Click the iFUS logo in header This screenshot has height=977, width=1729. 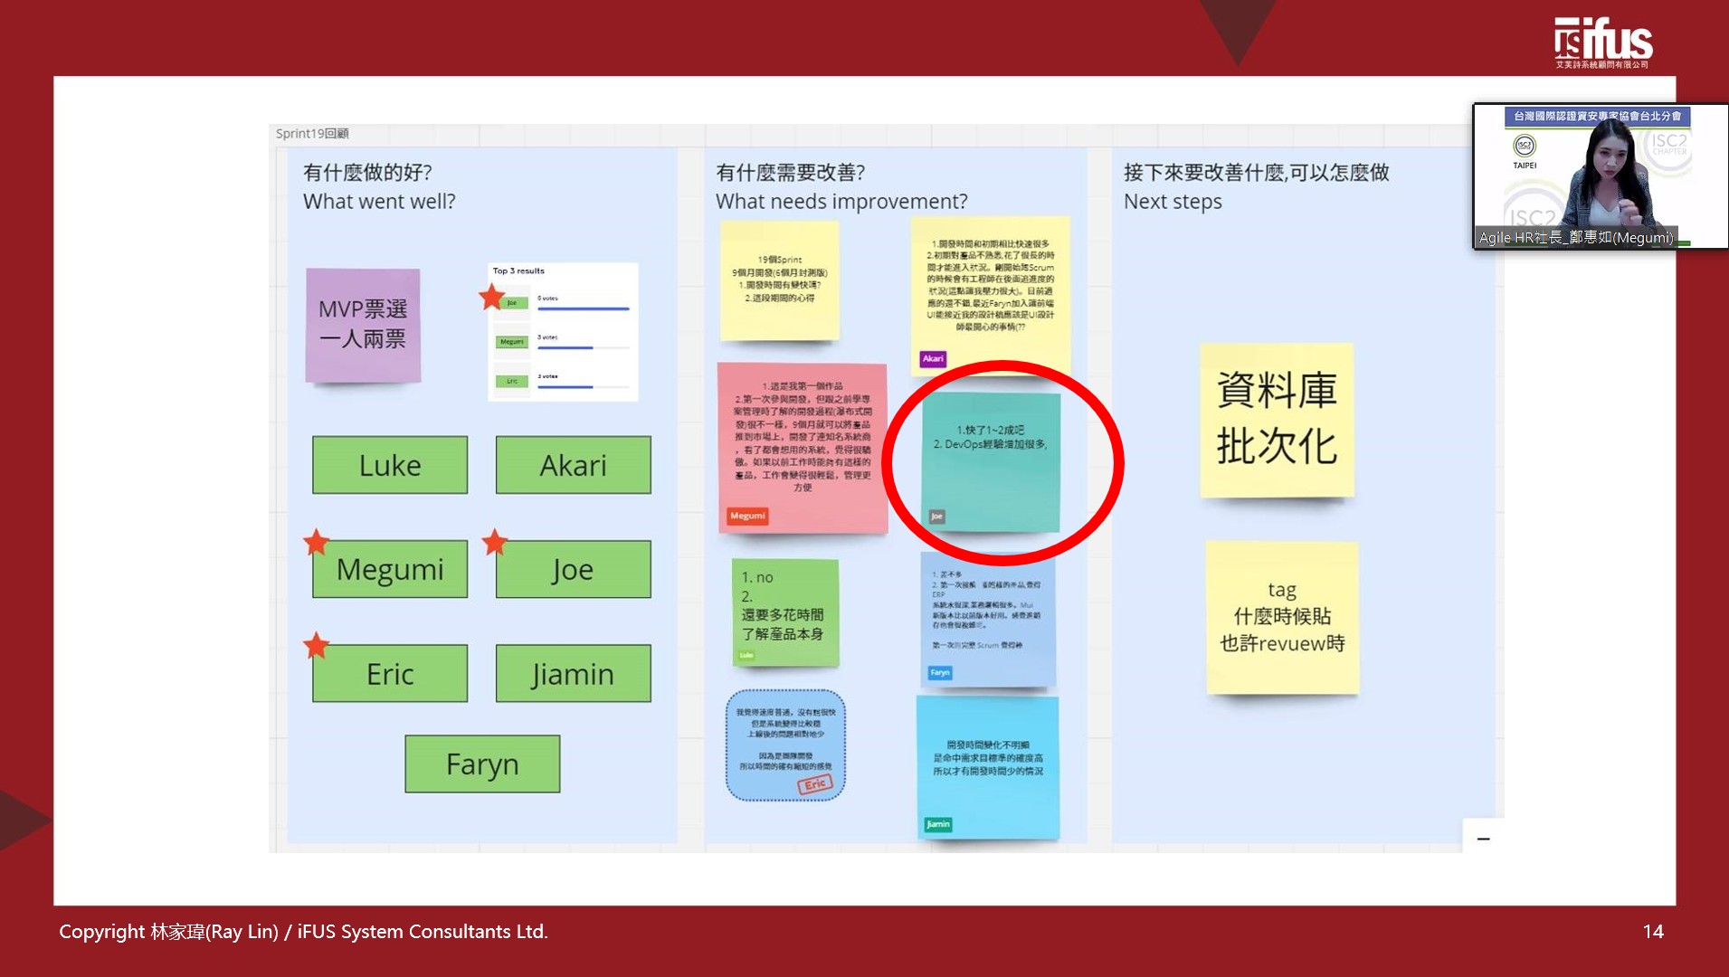1602,43
